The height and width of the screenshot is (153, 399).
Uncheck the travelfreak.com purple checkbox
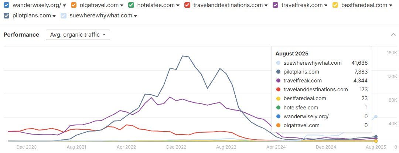click(x=275, y=5)
